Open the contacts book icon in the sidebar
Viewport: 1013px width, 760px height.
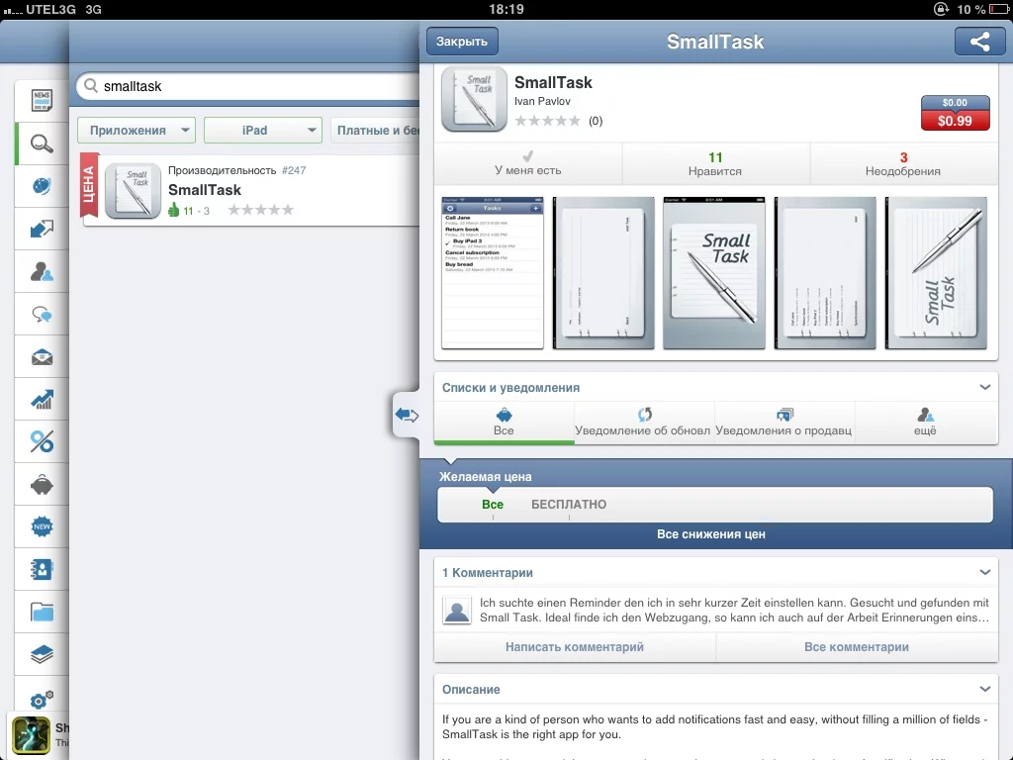(42, 569)
